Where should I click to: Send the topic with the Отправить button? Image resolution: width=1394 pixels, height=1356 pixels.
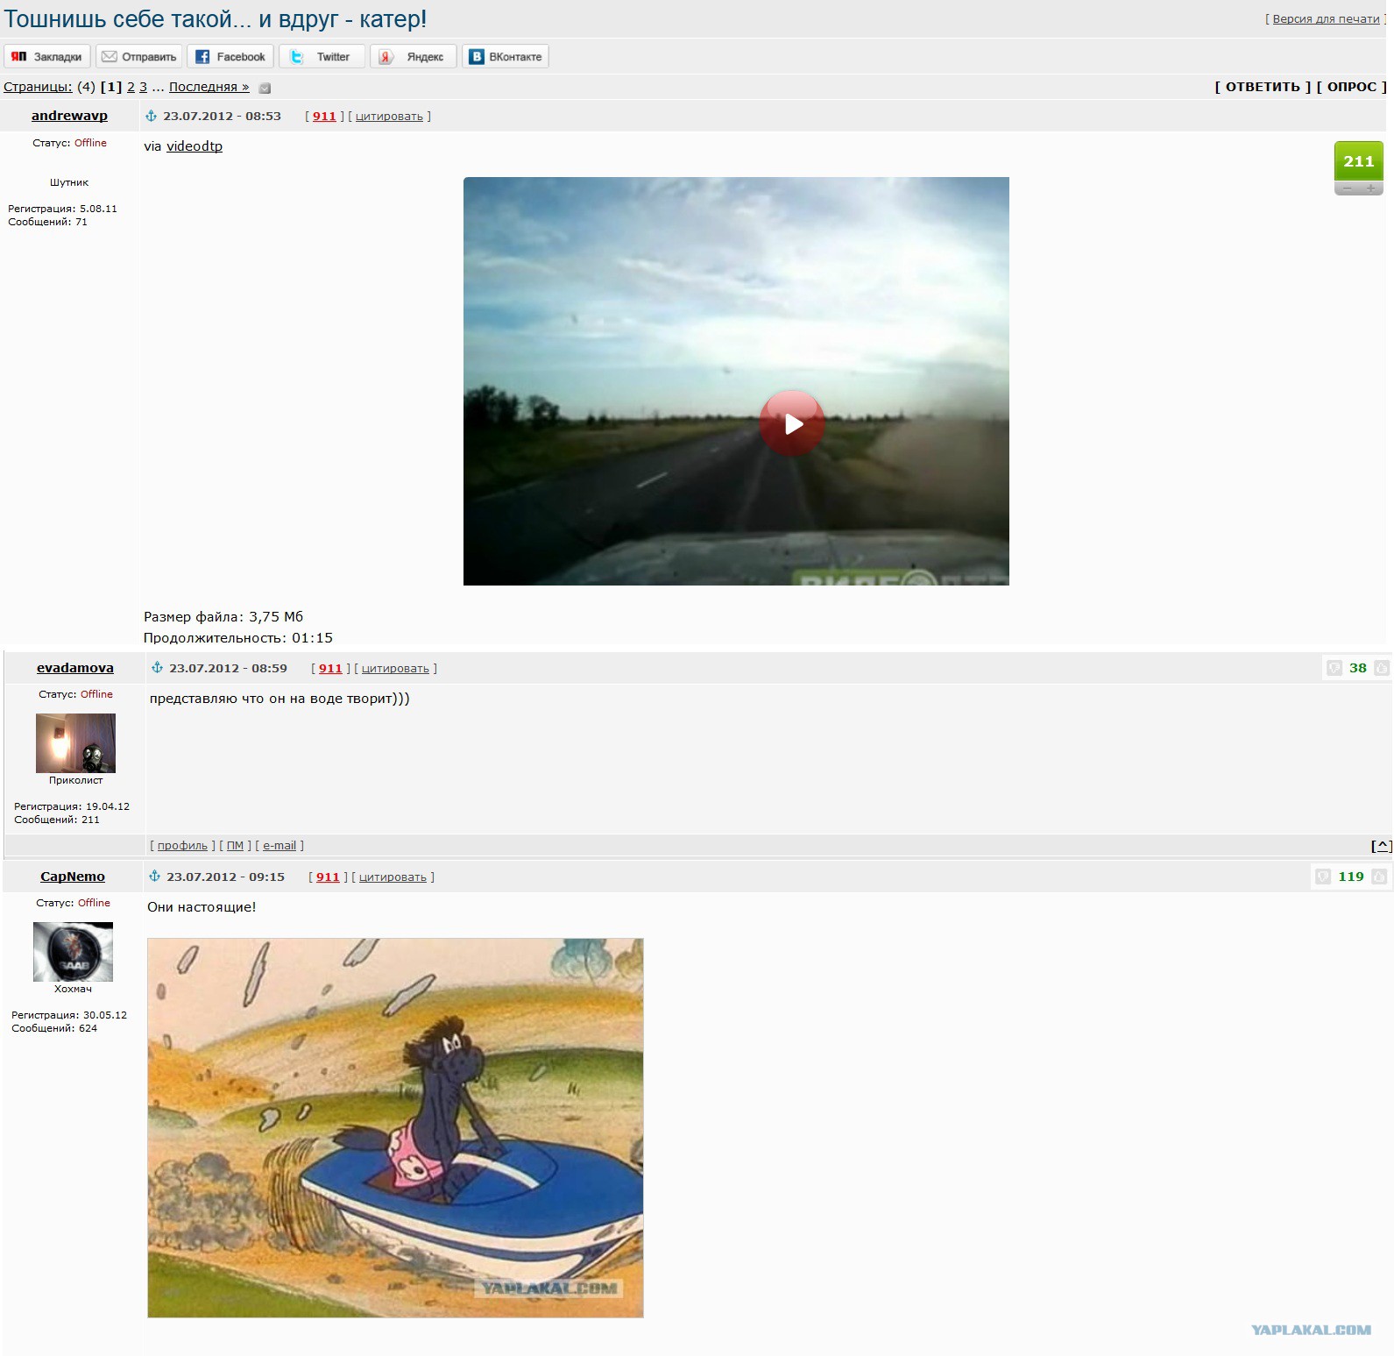[x=139, y=57]
